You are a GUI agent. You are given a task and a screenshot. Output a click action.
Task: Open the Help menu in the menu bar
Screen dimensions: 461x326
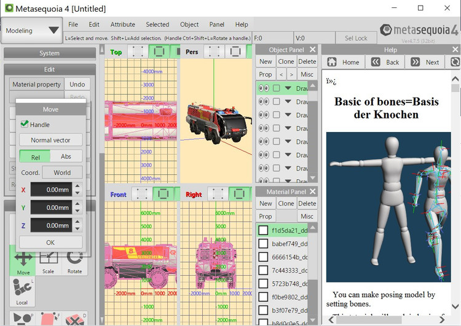(x=242, y=25)
